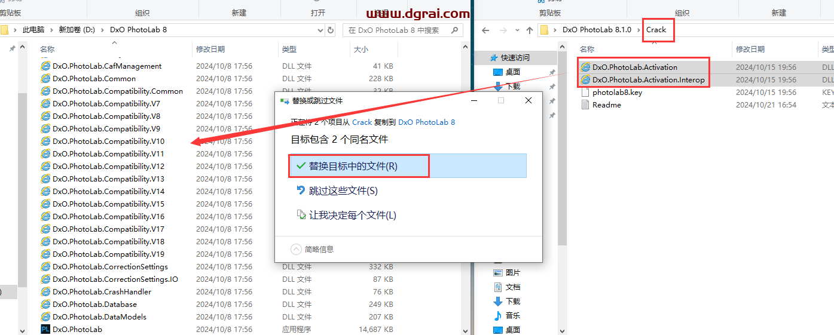This screenshot has height=335, width=834.
Task: Select DxO.PhotoLab.CrashHandler file icon
Action: coord(45,291)
